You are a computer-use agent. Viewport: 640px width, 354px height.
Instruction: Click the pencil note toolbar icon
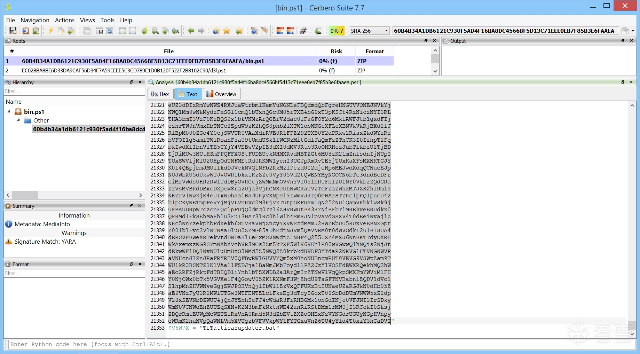(265, 31)
